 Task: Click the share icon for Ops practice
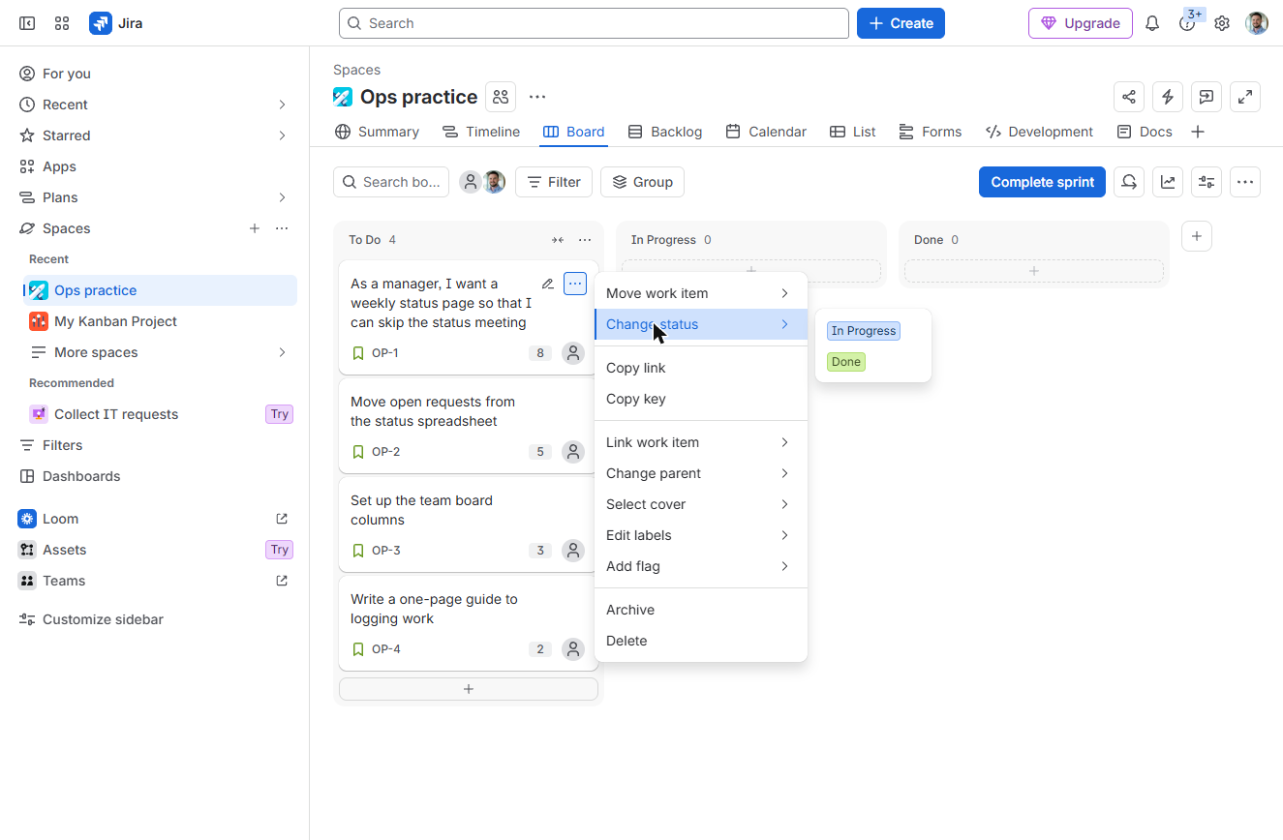click(1129, 97)
